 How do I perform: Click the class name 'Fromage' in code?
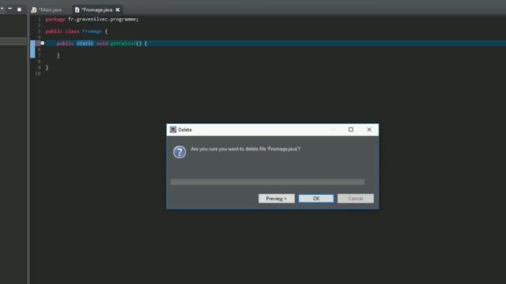coord(92,32)
